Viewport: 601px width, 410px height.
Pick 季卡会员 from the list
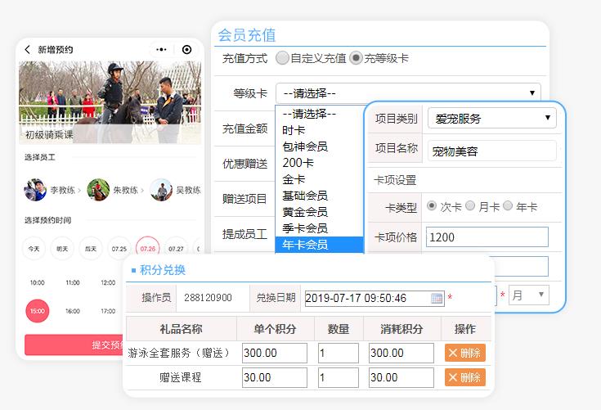pyautogui.click(x=319, y=228)
